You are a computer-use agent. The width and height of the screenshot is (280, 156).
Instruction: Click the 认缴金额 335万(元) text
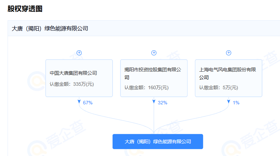pyautogui.click(x=71, y=84)
